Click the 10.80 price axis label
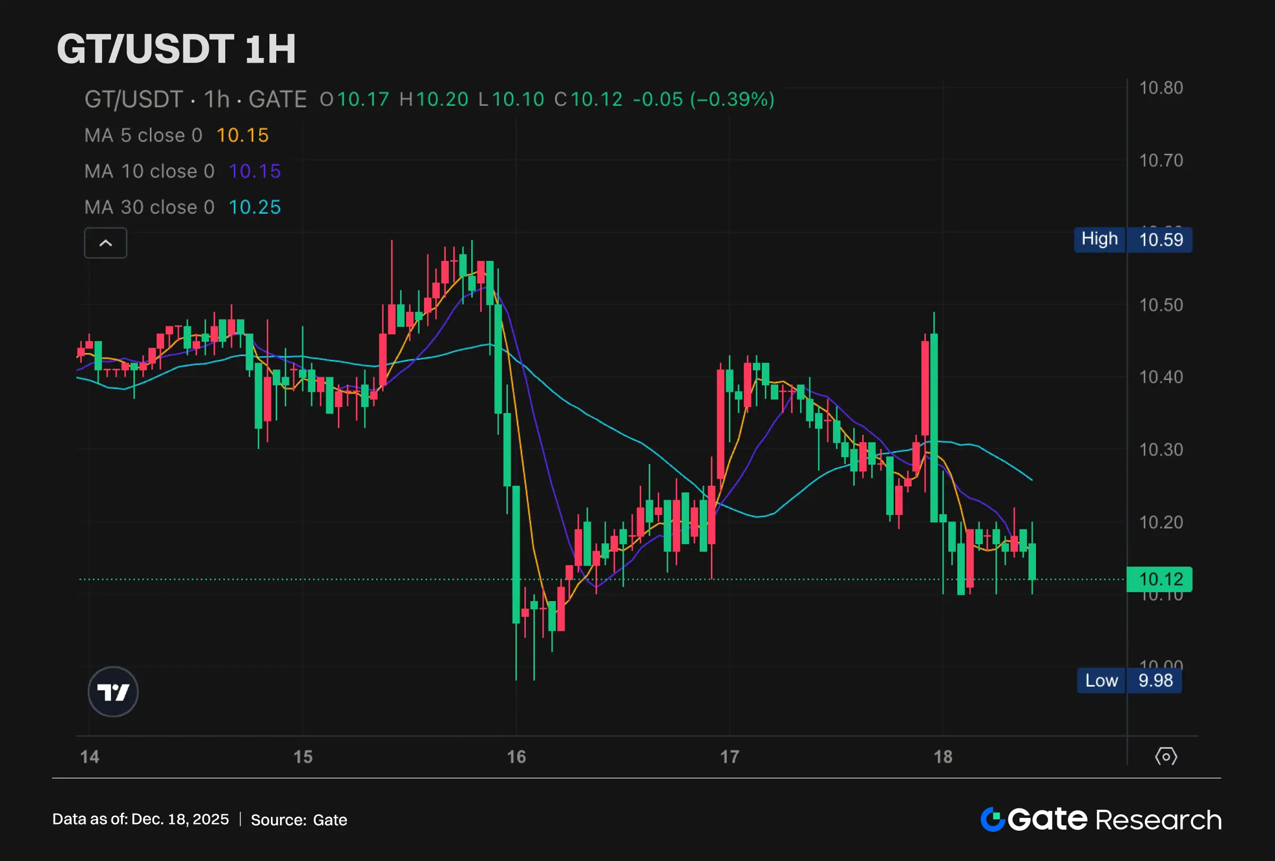Viewport: 1275px width, 861px height. point(1161,88)
